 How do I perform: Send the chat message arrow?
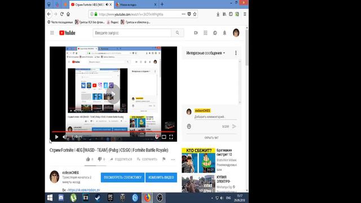tap(234, 126)
